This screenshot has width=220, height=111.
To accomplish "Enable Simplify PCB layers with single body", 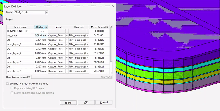I will coord(7,84).
